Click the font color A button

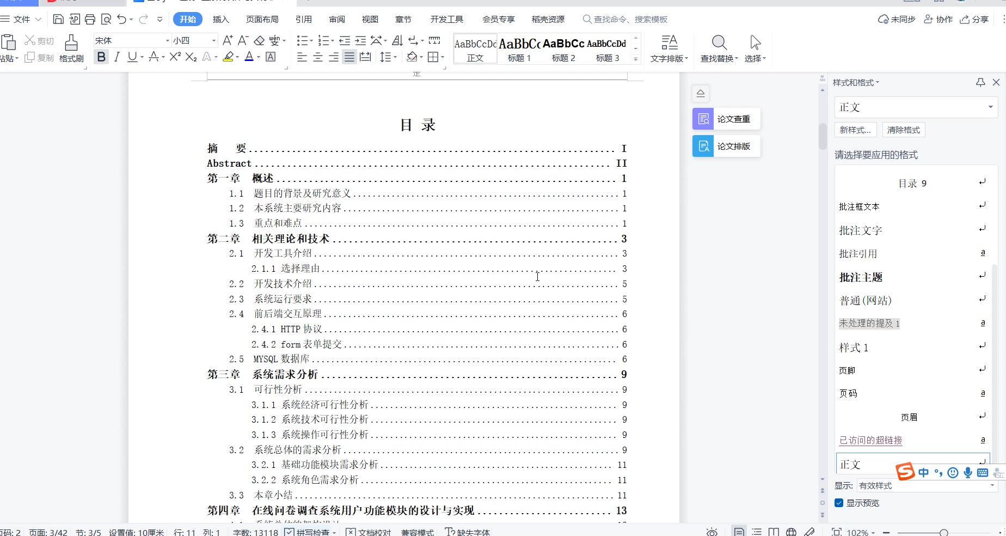(249, 57)
